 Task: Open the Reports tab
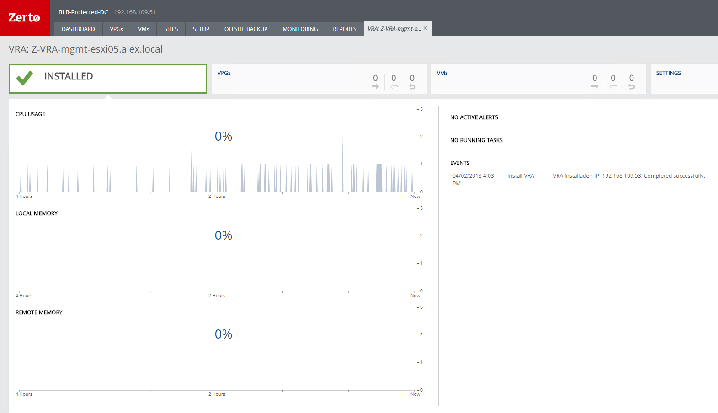(344, 29)
